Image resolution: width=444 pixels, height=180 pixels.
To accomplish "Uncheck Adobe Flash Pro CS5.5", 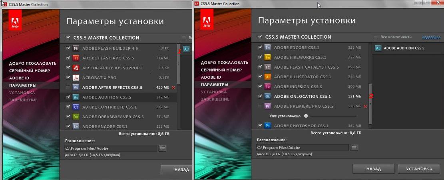I will pos(68,58).
